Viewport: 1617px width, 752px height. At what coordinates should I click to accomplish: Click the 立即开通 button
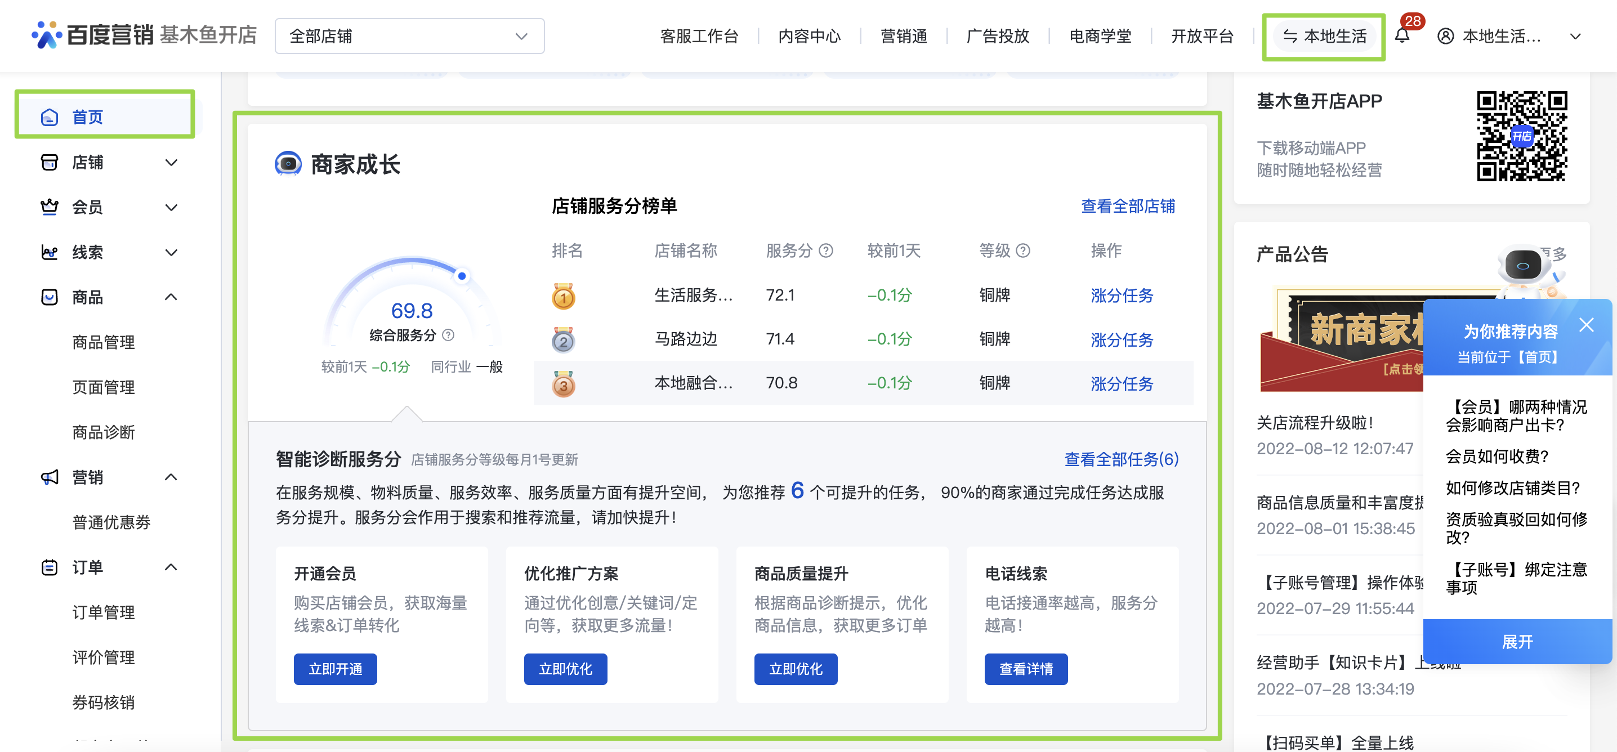pos(335,669)
